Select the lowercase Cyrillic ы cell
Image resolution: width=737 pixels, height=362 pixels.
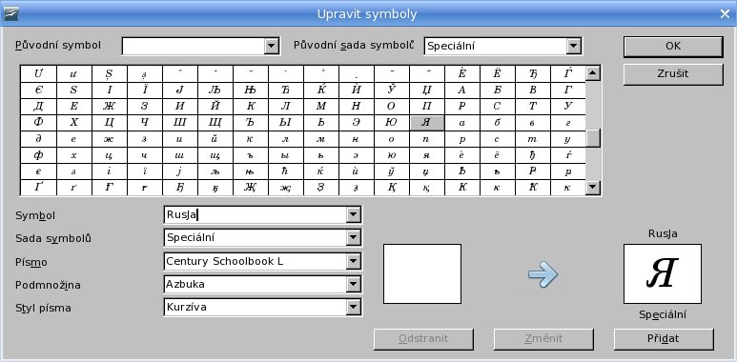click(285, 155)
